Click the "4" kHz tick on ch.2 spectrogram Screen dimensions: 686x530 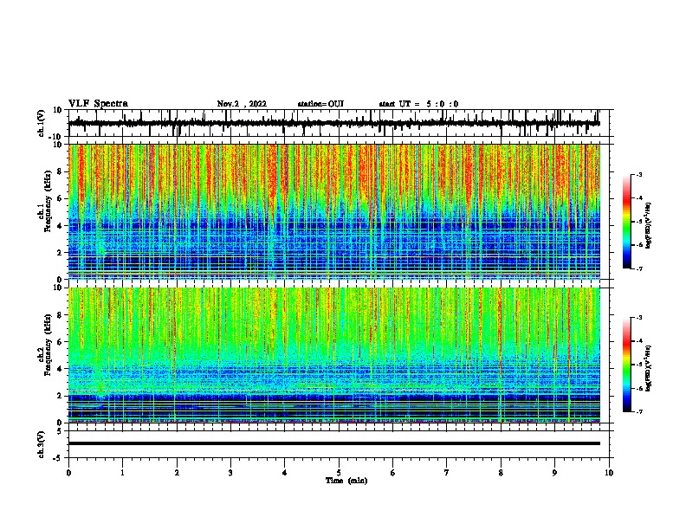(x=61, y=369)
